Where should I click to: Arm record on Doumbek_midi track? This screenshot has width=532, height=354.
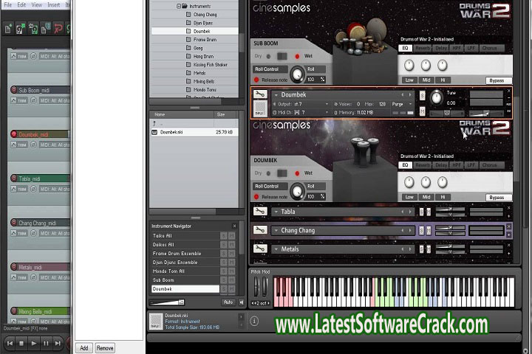14,134
